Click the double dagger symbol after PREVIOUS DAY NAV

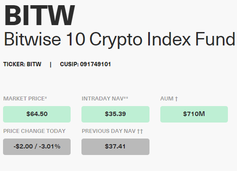click(x=140, y=132)
